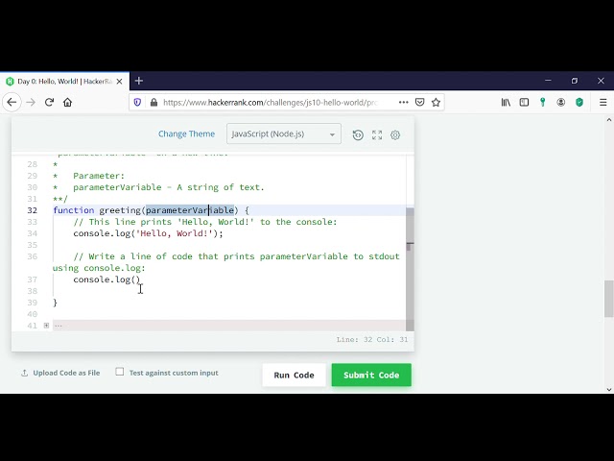614x461 pixels.
Task: Open the JavaScript (Node.js) language dropdown
Action: click(x=284, y=134)
